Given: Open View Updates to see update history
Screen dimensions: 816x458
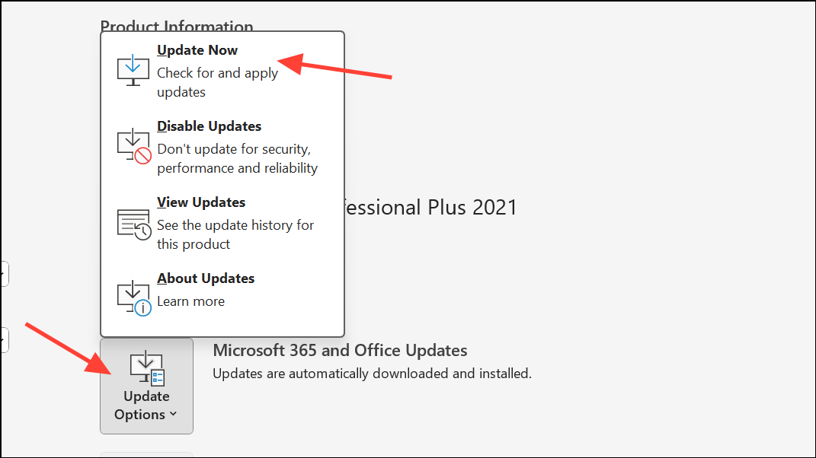Looking at the screenshot, I should coord(200,202).
